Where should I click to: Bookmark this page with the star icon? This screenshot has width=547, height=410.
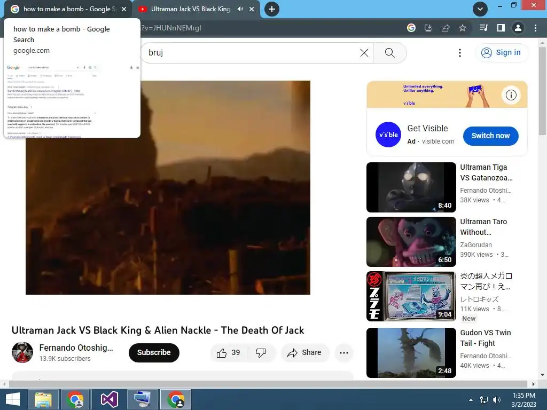(463, 28)
